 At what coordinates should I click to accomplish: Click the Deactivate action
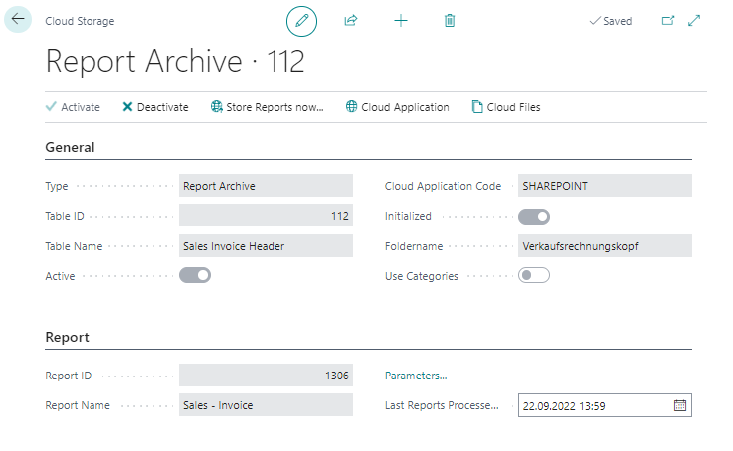pyautogui.click(x=155, y=107)
